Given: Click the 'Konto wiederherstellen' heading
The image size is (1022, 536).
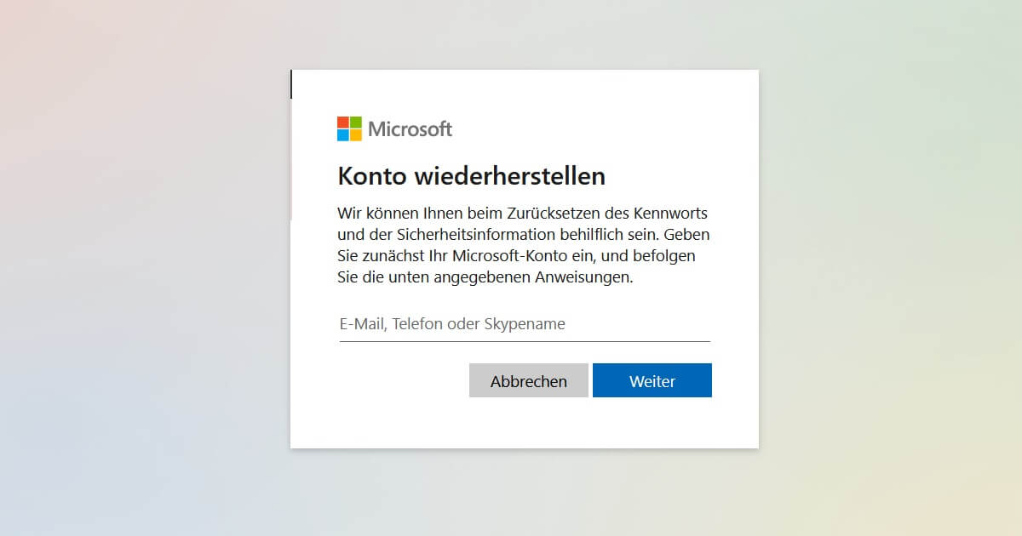Looking at the screenshot, I should tap(471, 176).
